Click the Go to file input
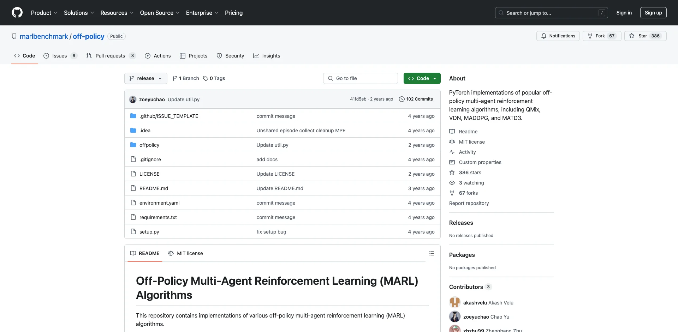The width and height of the screenshot is (678, 332). point(361,78)
